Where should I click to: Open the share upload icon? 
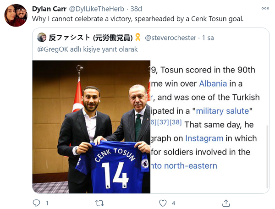(x=226, y=203)
